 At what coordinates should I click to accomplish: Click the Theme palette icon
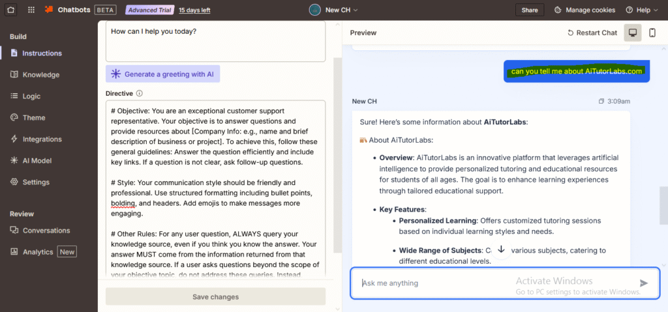[14, 117]
